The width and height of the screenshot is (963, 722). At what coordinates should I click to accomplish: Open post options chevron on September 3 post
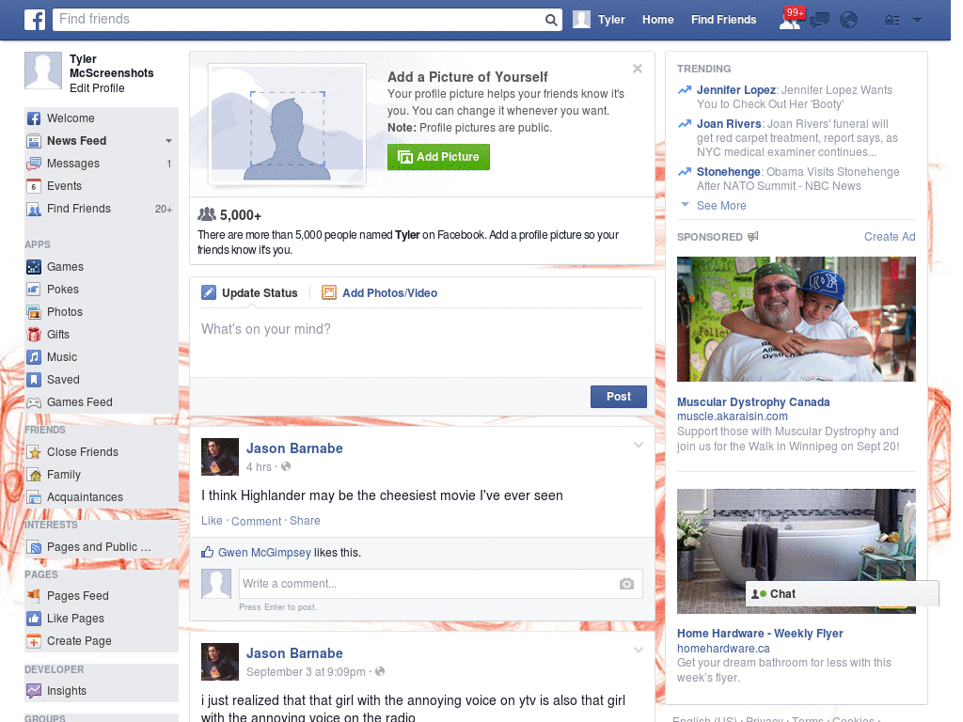pyautogui.click(x=639, y=650)
